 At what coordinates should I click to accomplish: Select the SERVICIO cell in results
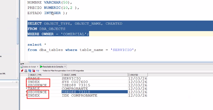point(71,78)
